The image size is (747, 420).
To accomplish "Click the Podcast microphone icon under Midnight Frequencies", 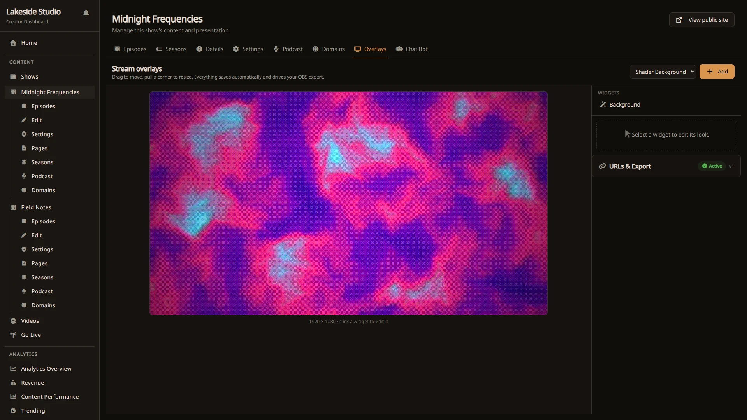I will 24,176.
